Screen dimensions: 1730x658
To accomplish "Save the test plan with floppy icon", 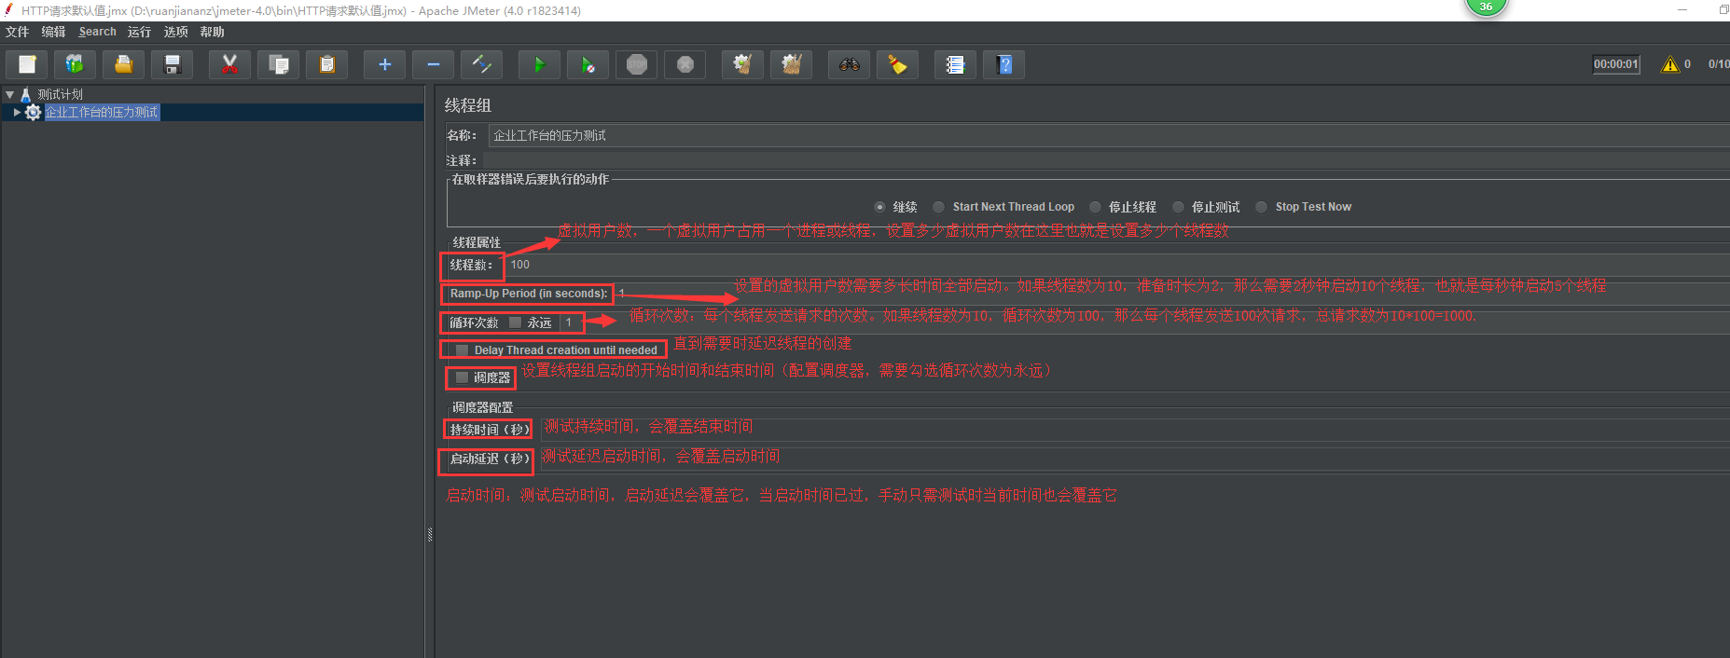I will pos(173,64).
